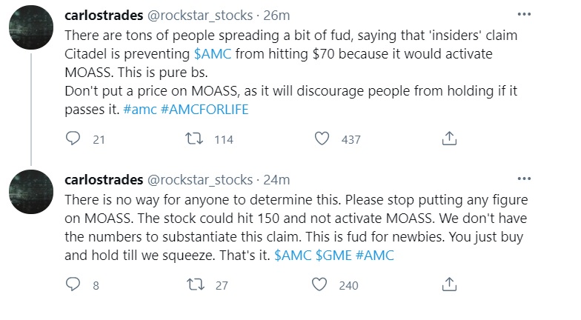Like the second tweet with 240 likes
Screen dimensions: 581x320
click(321, 284)
